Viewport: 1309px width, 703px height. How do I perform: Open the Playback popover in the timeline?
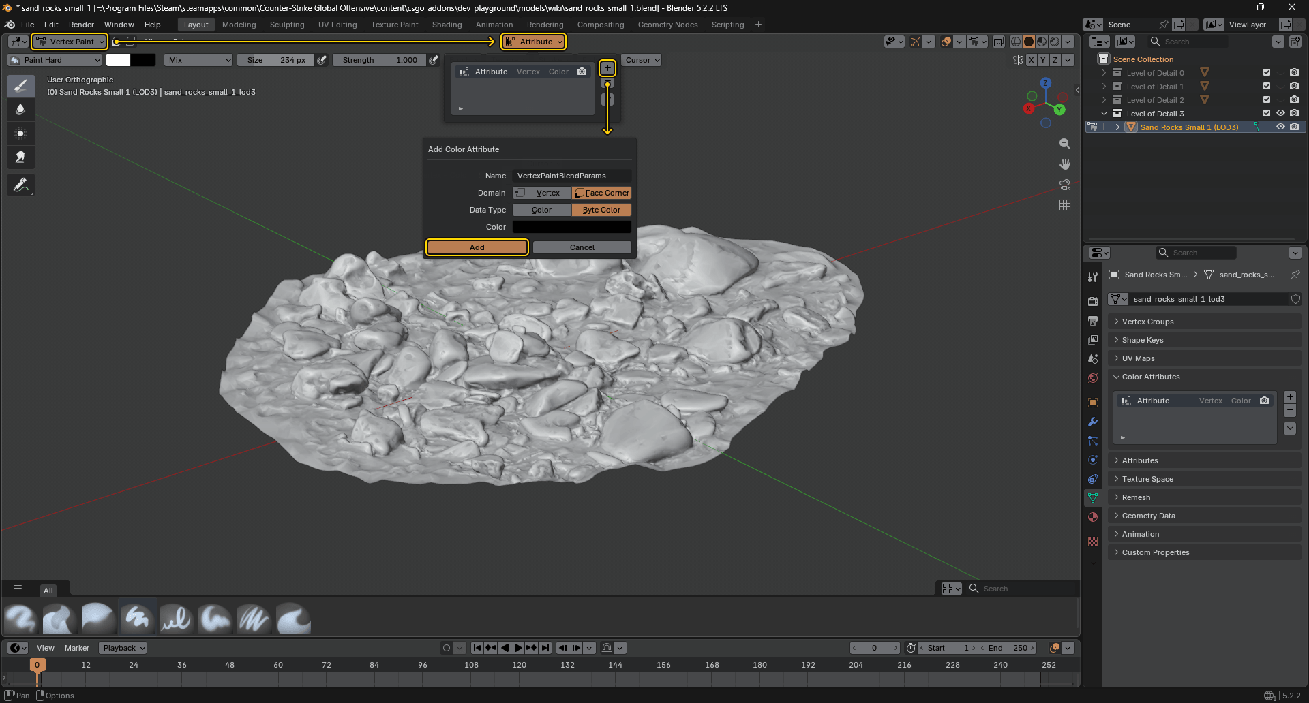tap(123, 648)
